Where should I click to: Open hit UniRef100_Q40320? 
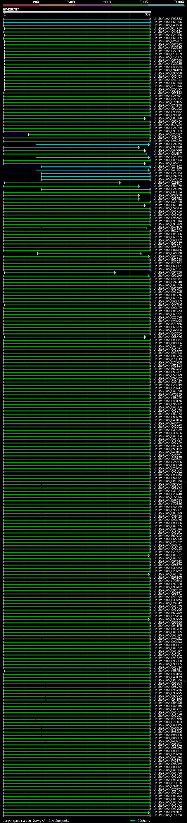(x=168, y=32)
